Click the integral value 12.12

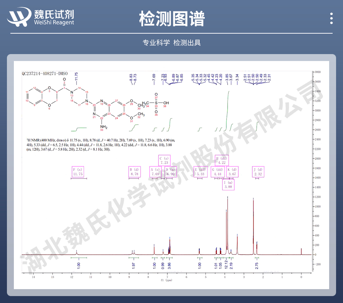coord(226,265)
